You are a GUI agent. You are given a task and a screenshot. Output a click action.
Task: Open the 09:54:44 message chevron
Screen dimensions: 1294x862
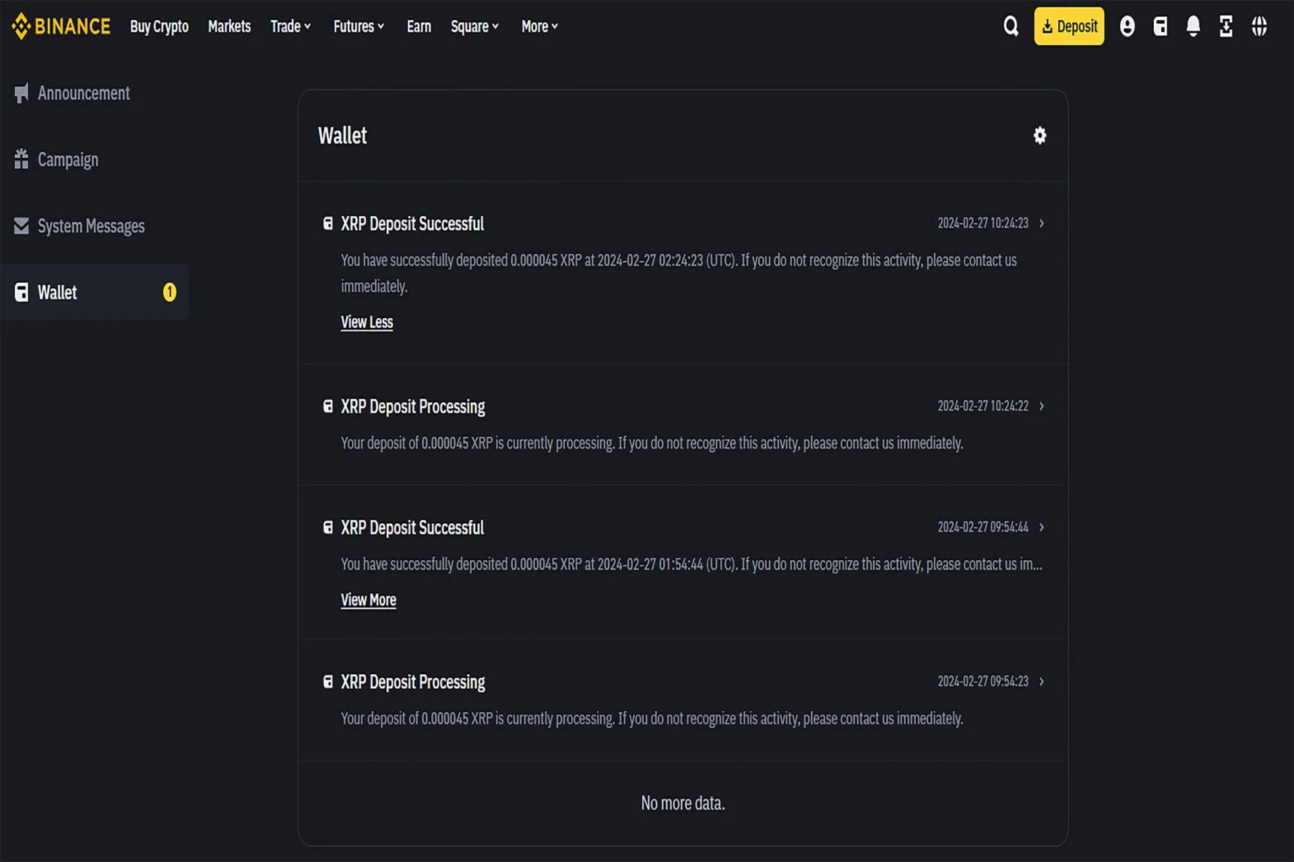[1041, 527]
